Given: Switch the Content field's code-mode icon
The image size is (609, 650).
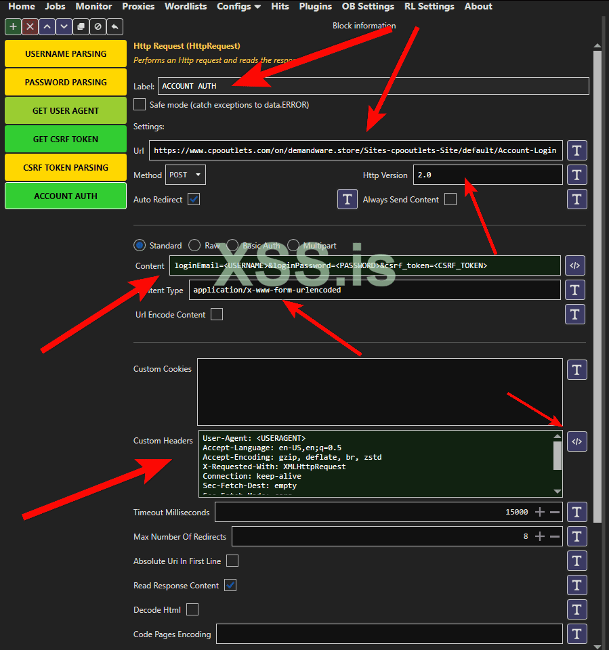Looking at the screenshot, I should [575, 265].
